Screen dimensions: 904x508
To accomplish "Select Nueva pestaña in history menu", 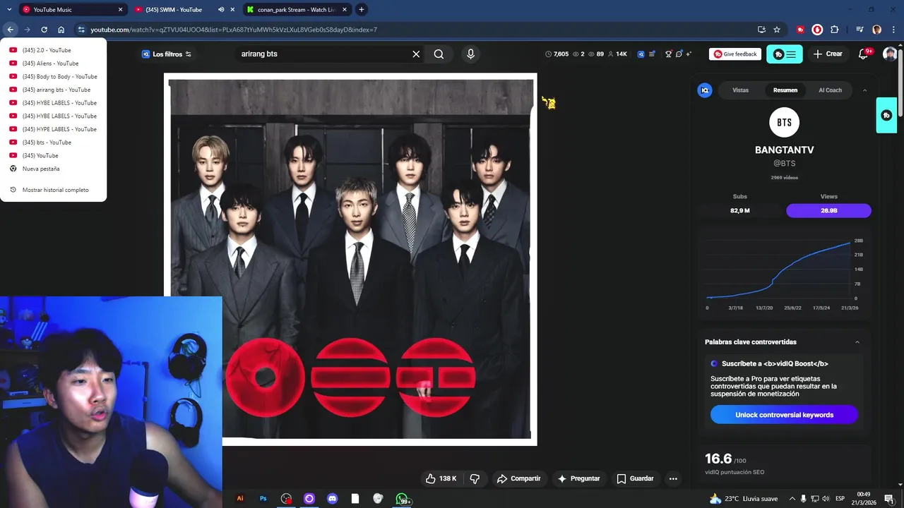I will 53,169.
